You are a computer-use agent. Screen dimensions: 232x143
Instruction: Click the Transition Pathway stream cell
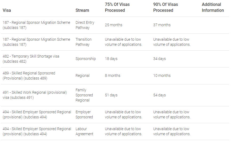point(84,42)
